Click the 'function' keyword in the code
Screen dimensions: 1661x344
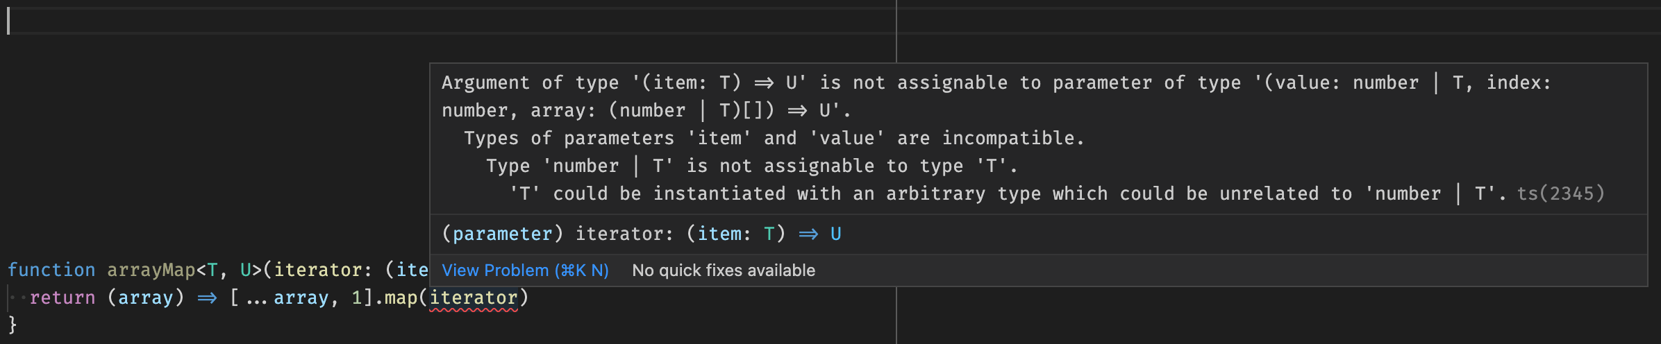(x=51, y=270)
